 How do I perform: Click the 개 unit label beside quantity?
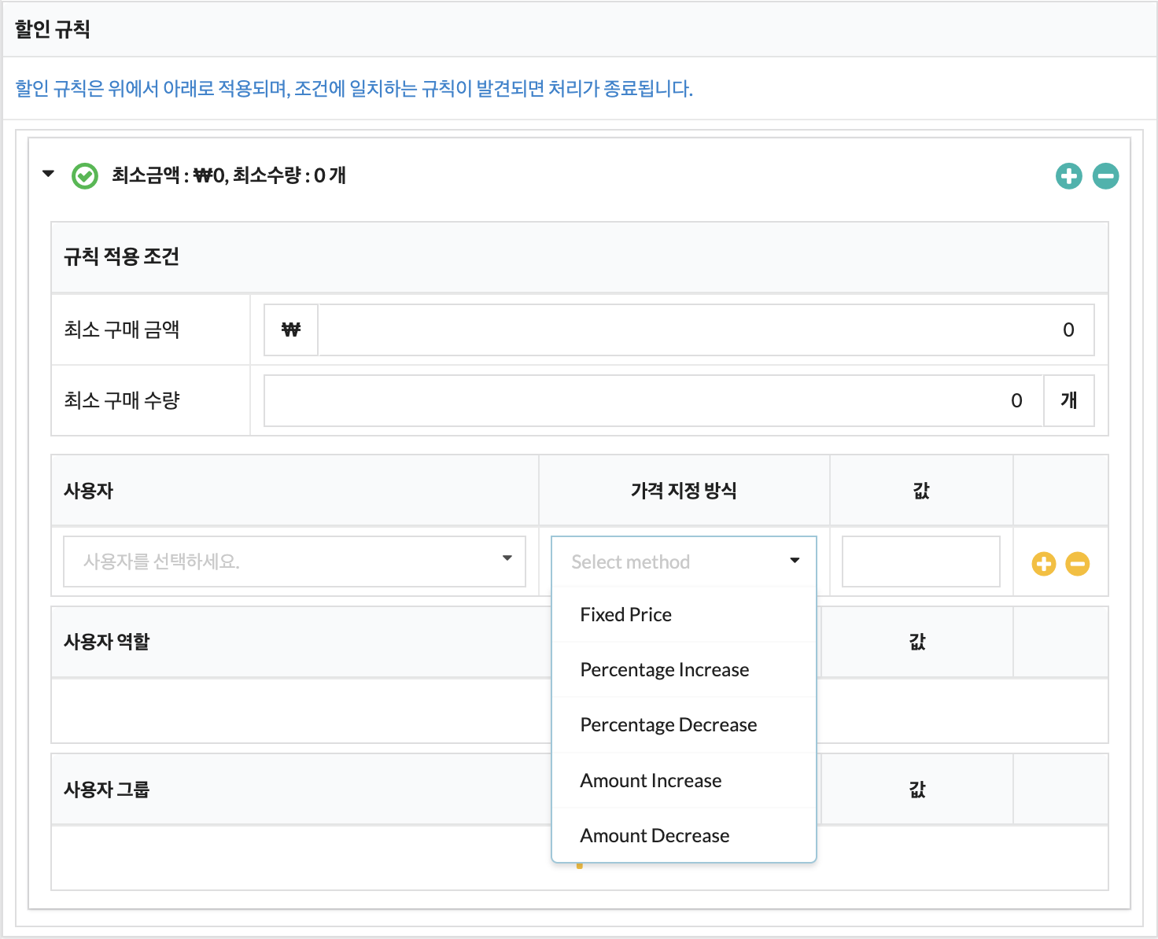pos(1068,401)
